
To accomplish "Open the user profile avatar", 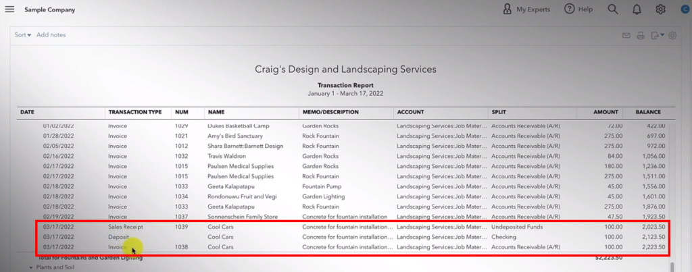I will [x=687, y=9].
